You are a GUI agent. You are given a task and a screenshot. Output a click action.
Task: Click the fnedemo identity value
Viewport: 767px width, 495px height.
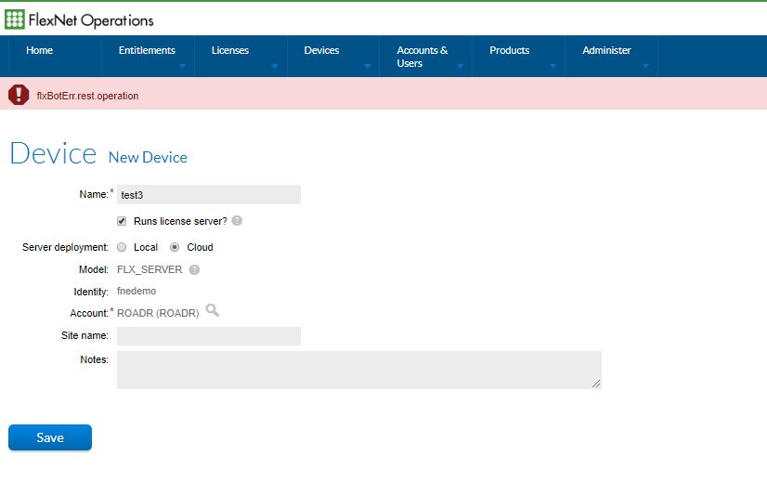click(136, 291)
